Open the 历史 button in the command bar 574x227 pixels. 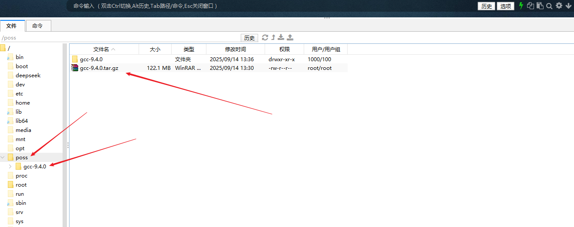486,6
